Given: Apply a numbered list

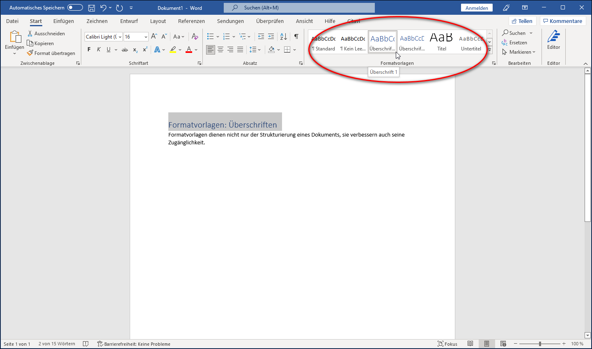Looking at the screenshot, I should click(226, 36).
